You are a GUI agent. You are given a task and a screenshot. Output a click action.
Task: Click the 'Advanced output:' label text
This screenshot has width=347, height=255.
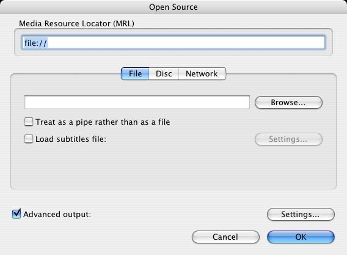[57, 215]
